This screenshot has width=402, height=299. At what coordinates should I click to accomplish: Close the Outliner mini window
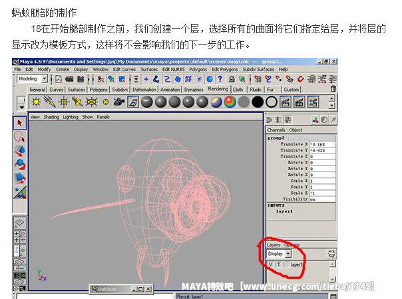[148, 289]
